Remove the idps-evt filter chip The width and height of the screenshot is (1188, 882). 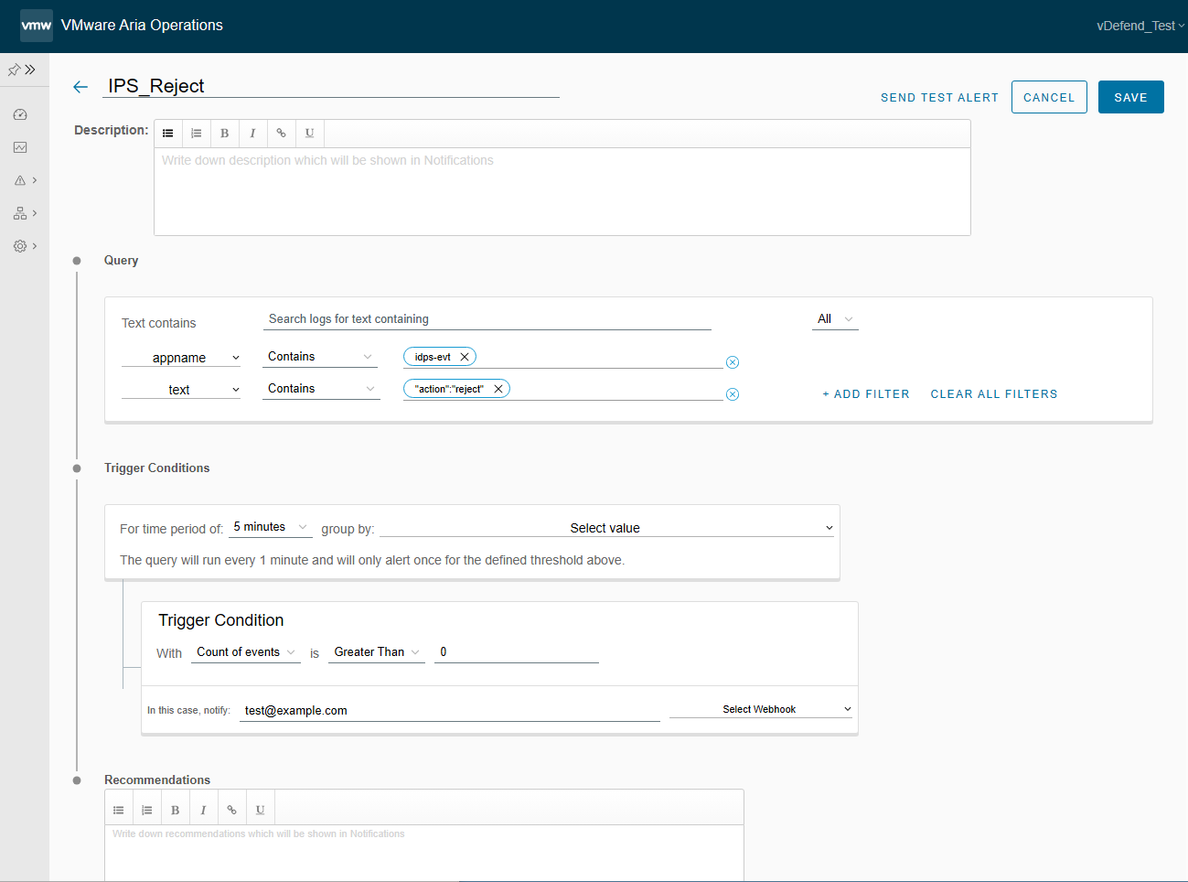(465, 357)
